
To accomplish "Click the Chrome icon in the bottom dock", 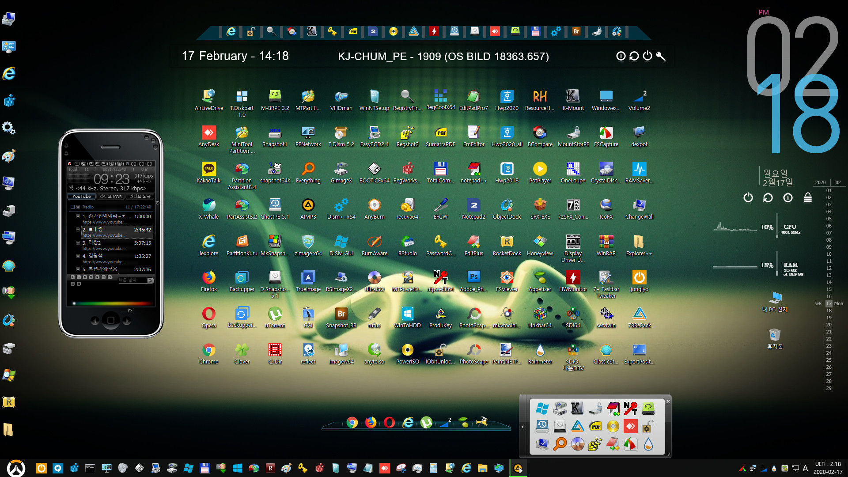I will pos(352,423).
